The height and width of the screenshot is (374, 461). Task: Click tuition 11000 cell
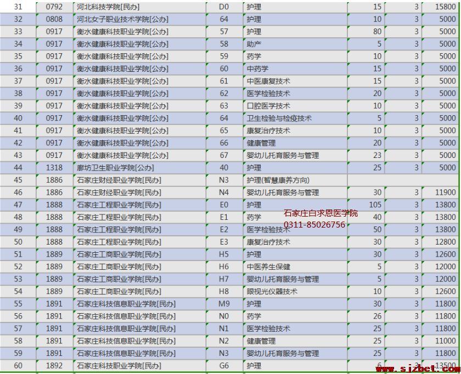click(x=440, y=341)
